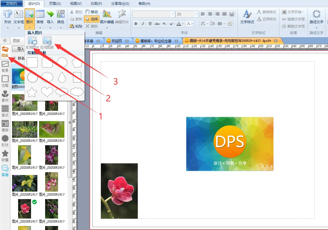
Task: Open the 素材 materials sidebar panel
Action: [x=5, y=96]
